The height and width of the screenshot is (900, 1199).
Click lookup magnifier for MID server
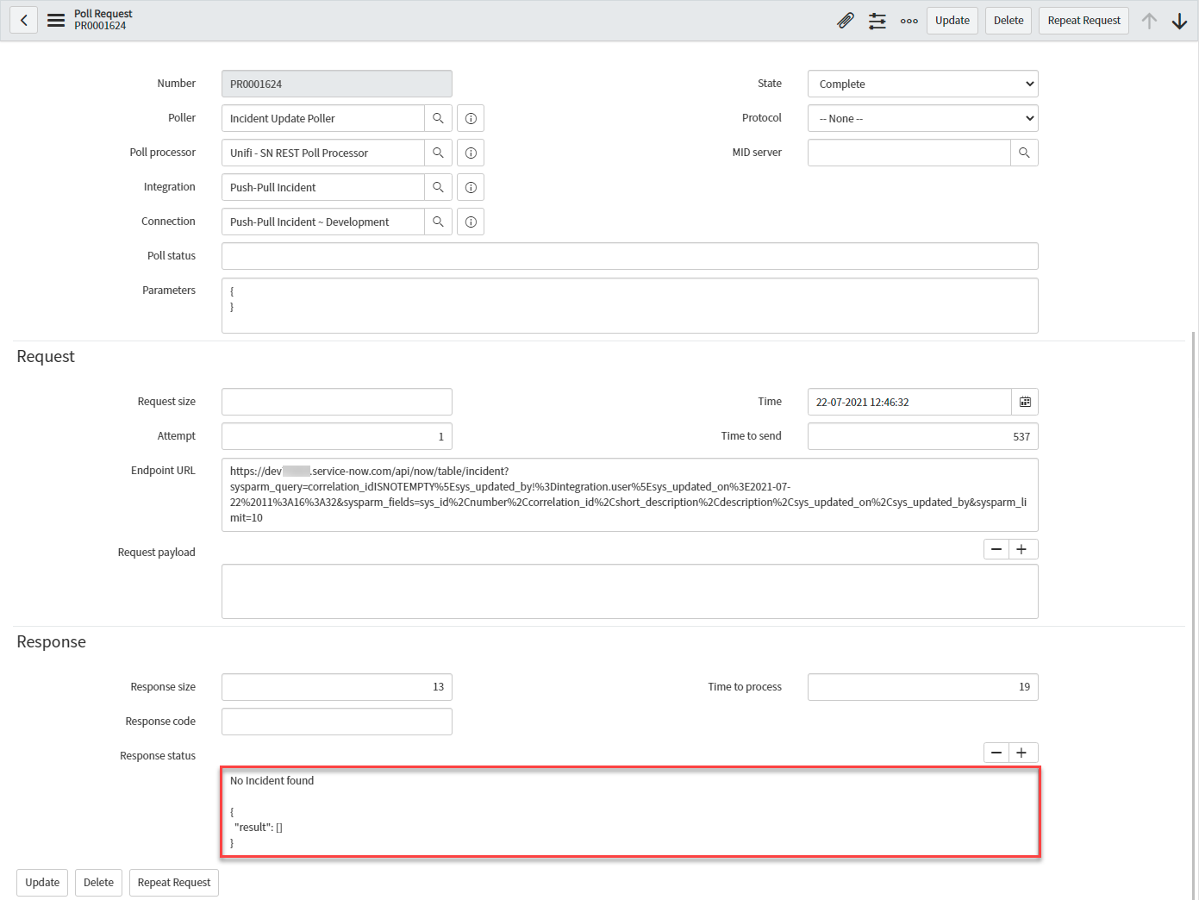click(x=1024, y=153)
